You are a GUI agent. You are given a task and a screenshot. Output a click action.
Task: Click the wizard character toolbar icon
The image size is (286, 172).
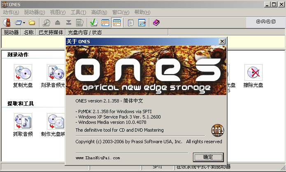[7, 23]
